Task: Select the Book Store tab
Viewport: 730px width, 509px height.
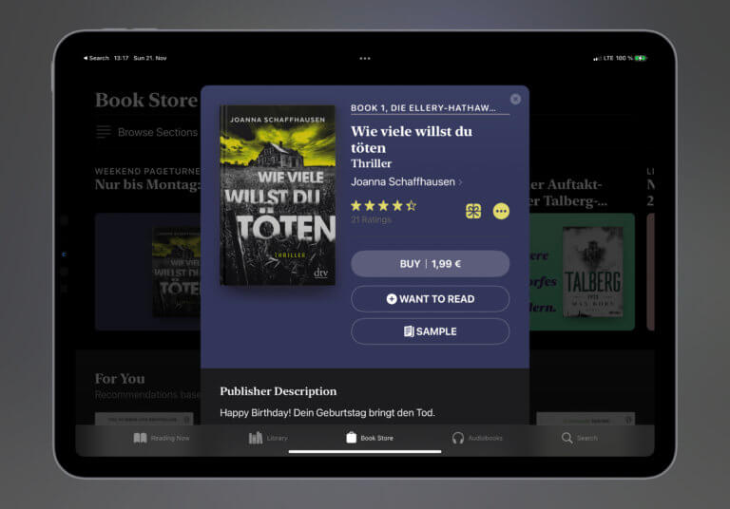Action: click(x=370, y=438)
